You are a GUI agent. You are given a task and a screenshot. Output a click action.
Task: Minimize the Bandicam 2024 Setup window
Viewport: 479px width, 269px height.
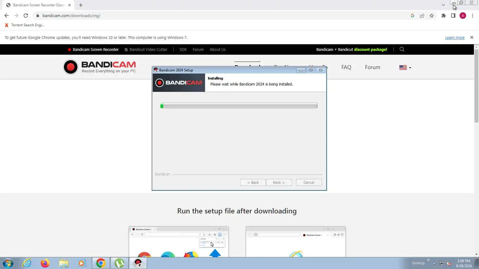tap(301, 70)
